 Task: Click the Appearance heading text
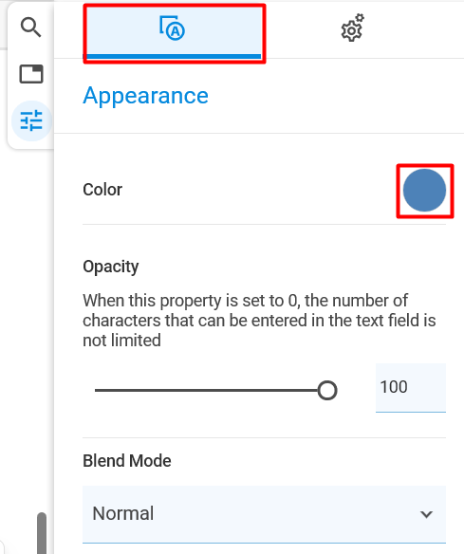pyautogui.click(x=145, y=96)
